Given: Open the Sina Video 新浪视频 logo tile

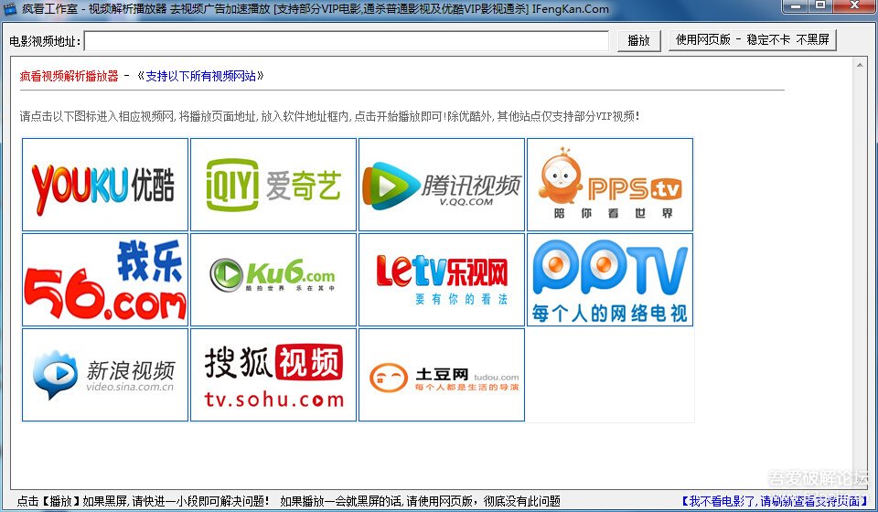Looking at the screenshot, I should tap(105, 375).
